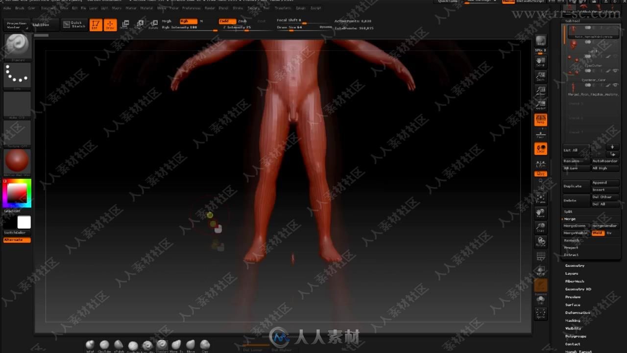
Task: Select the Clay brush at bottom shelf
Action: point(205,346)
